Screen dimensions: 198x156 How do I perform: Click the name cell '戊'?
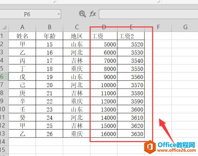[22, 77]
